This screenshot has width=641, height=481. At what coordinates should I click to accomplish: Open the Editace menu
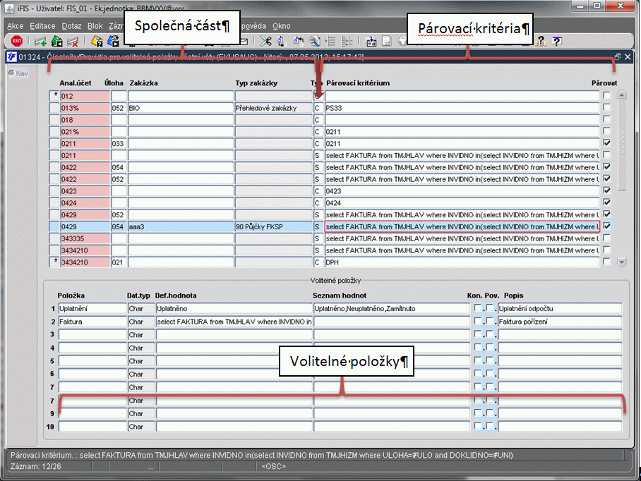(42, 25)
